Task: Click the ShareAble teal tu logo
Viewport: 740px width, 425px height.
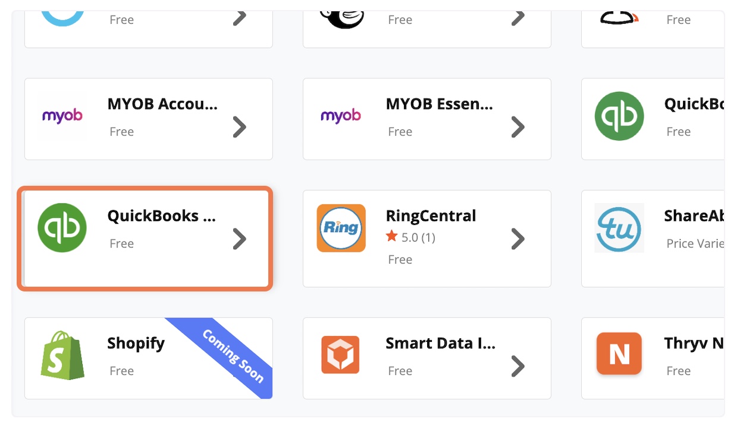Action: coord(619,228)
